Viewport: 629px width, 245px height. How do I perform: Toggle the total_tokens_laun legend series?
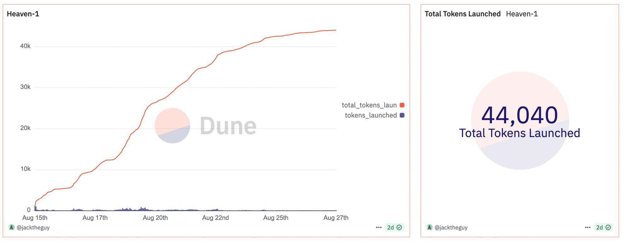click(369, 105)
